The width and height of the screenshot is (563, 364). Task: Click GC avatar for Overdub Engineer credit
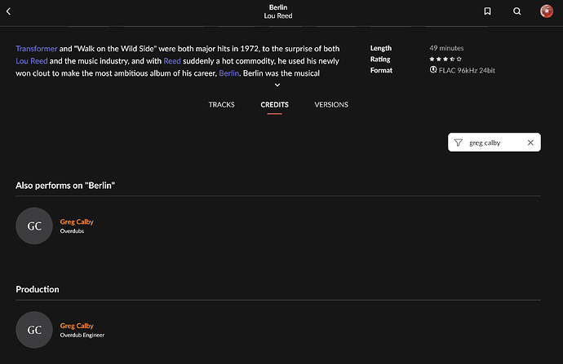click(34, 330)
